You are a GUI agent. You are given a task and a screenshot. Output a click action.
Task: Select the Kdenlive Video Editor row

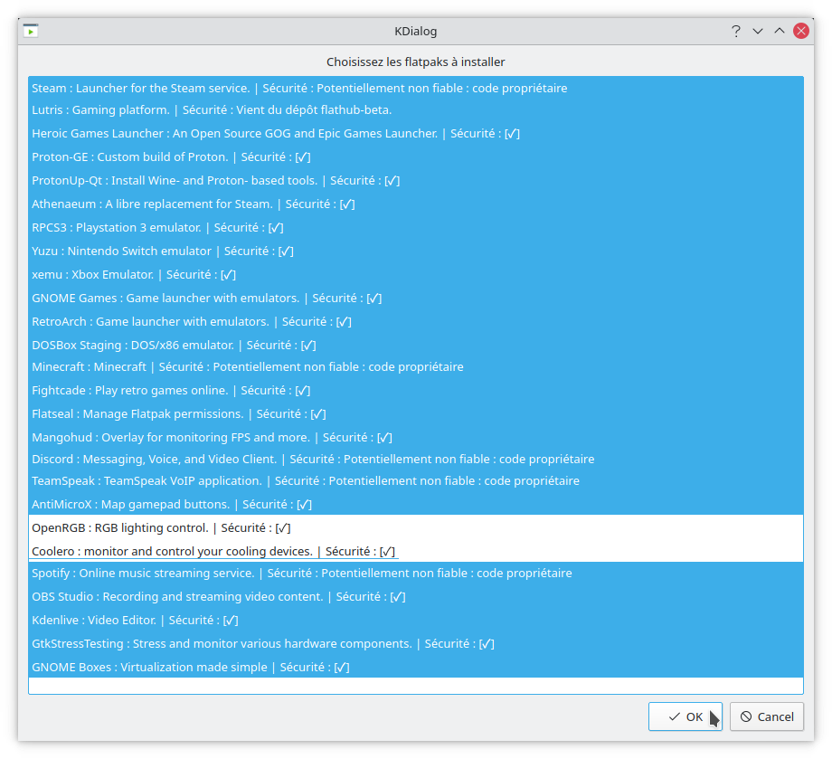point(416,620)
